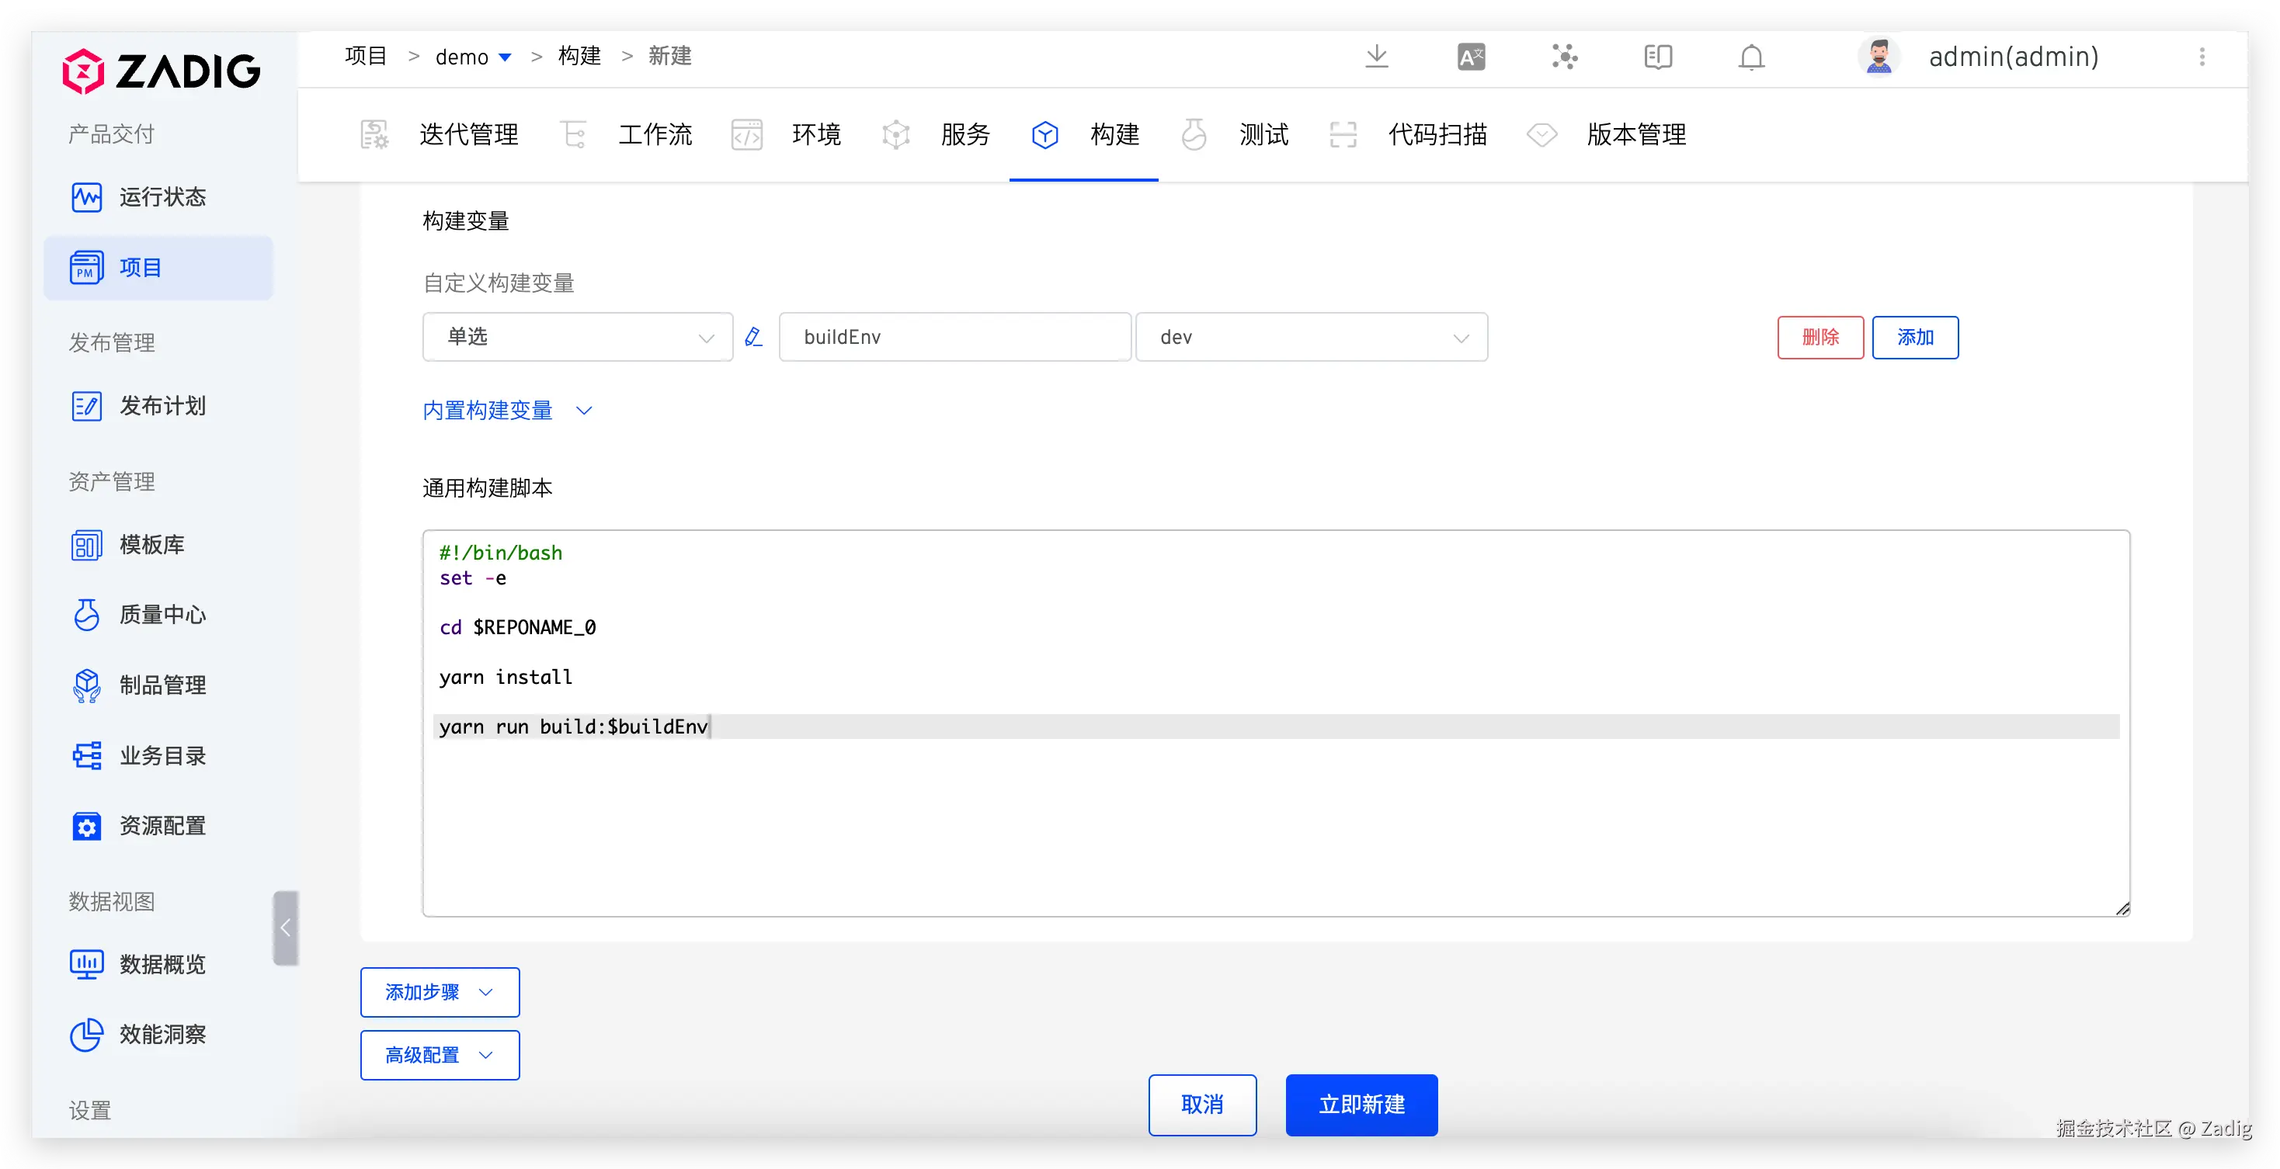Switch to 工作流 tab
The image size is (2280, 1169).
pos(627,134)
